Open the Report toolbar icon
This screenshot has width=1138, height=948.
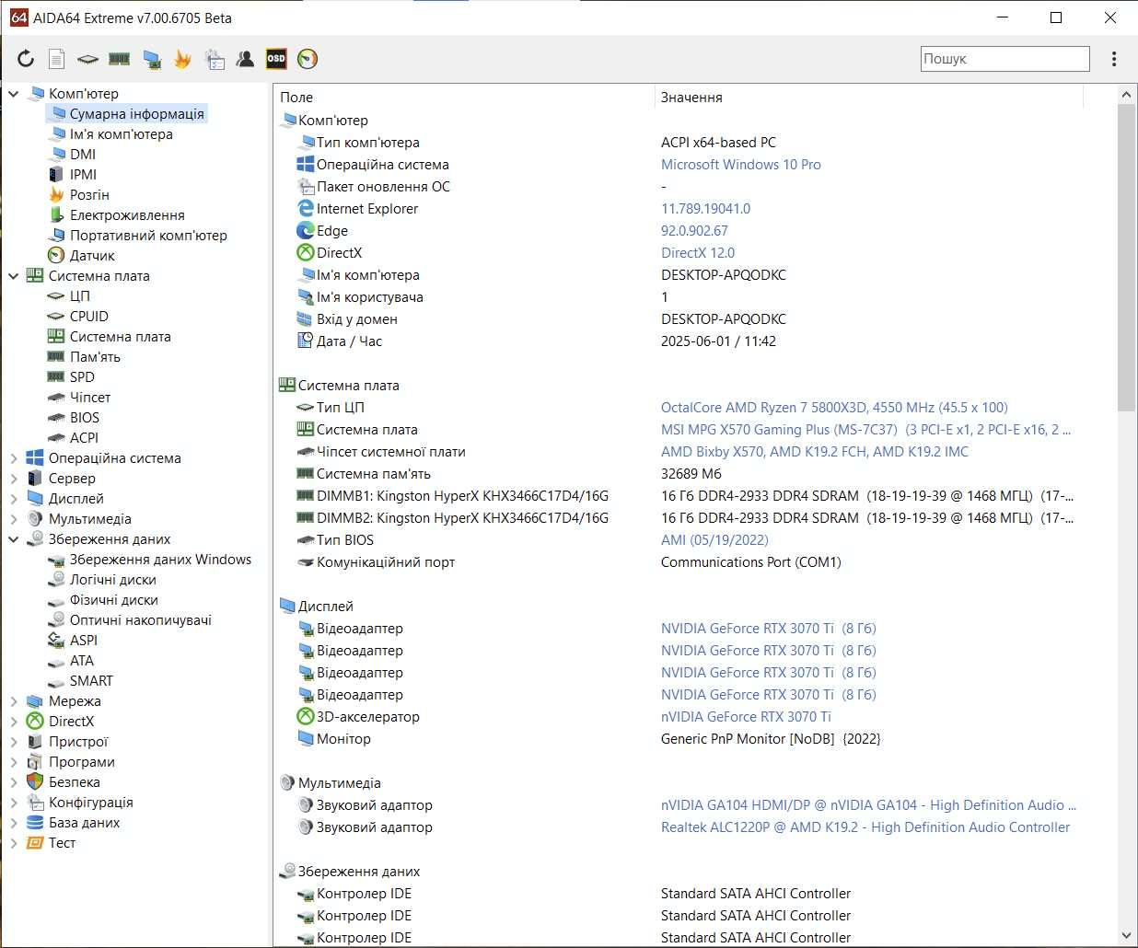point(56,59)
